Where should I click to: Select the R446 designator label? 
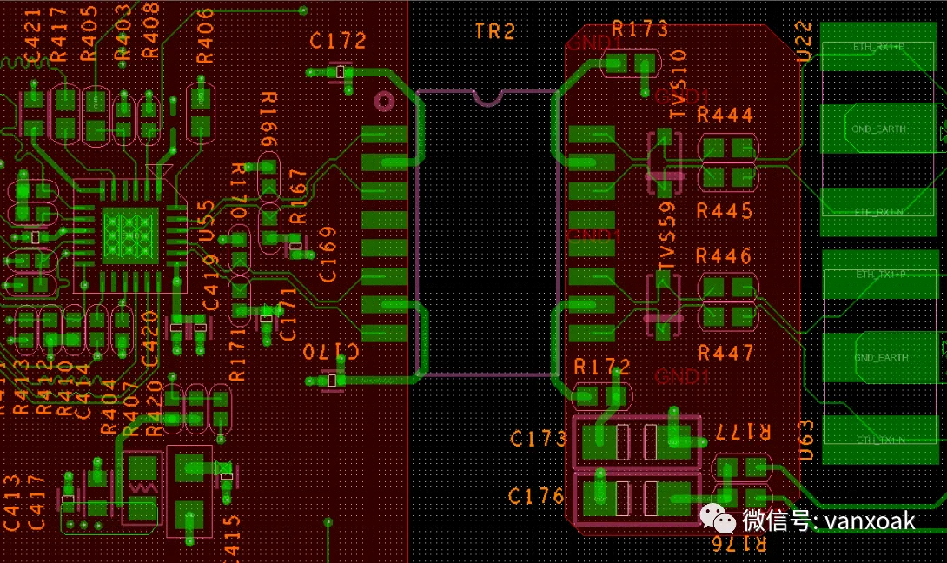click(x=724, y=256)
